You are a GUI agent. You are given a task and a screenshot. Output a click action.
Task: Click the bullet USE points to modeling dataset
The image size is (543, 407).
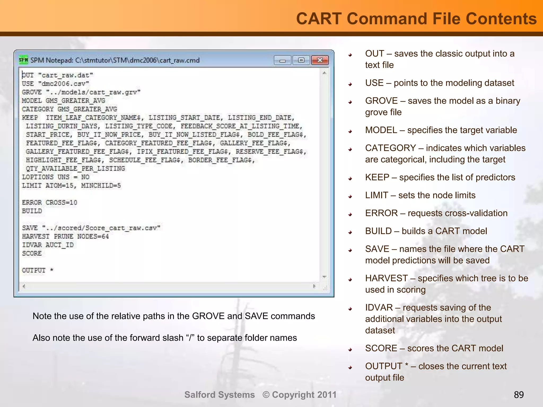click(439, 83)
